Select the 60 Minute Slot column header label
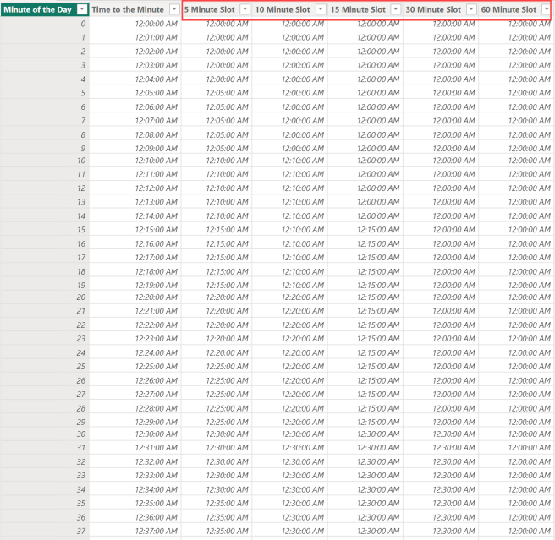 509,8
